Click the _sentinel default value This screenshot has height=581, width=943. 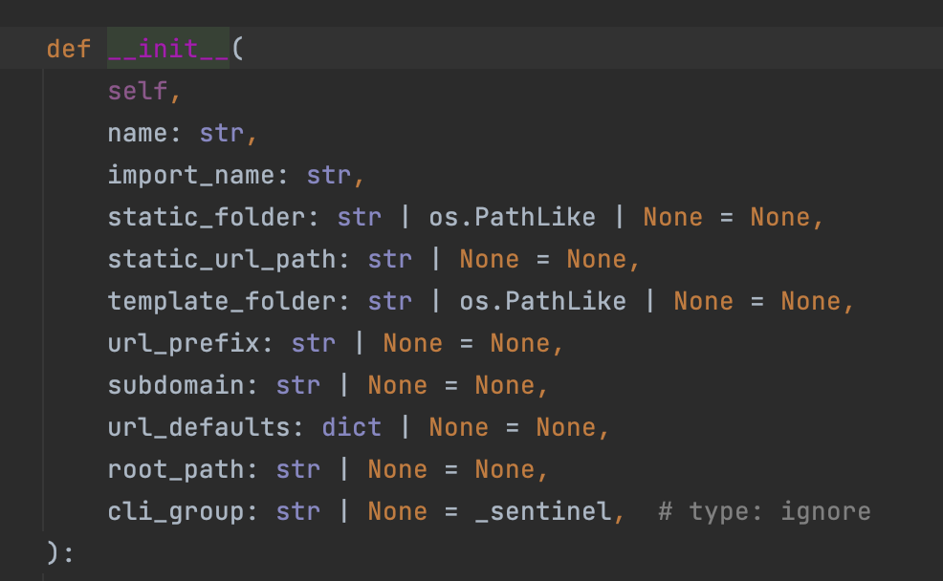[542, 512]
